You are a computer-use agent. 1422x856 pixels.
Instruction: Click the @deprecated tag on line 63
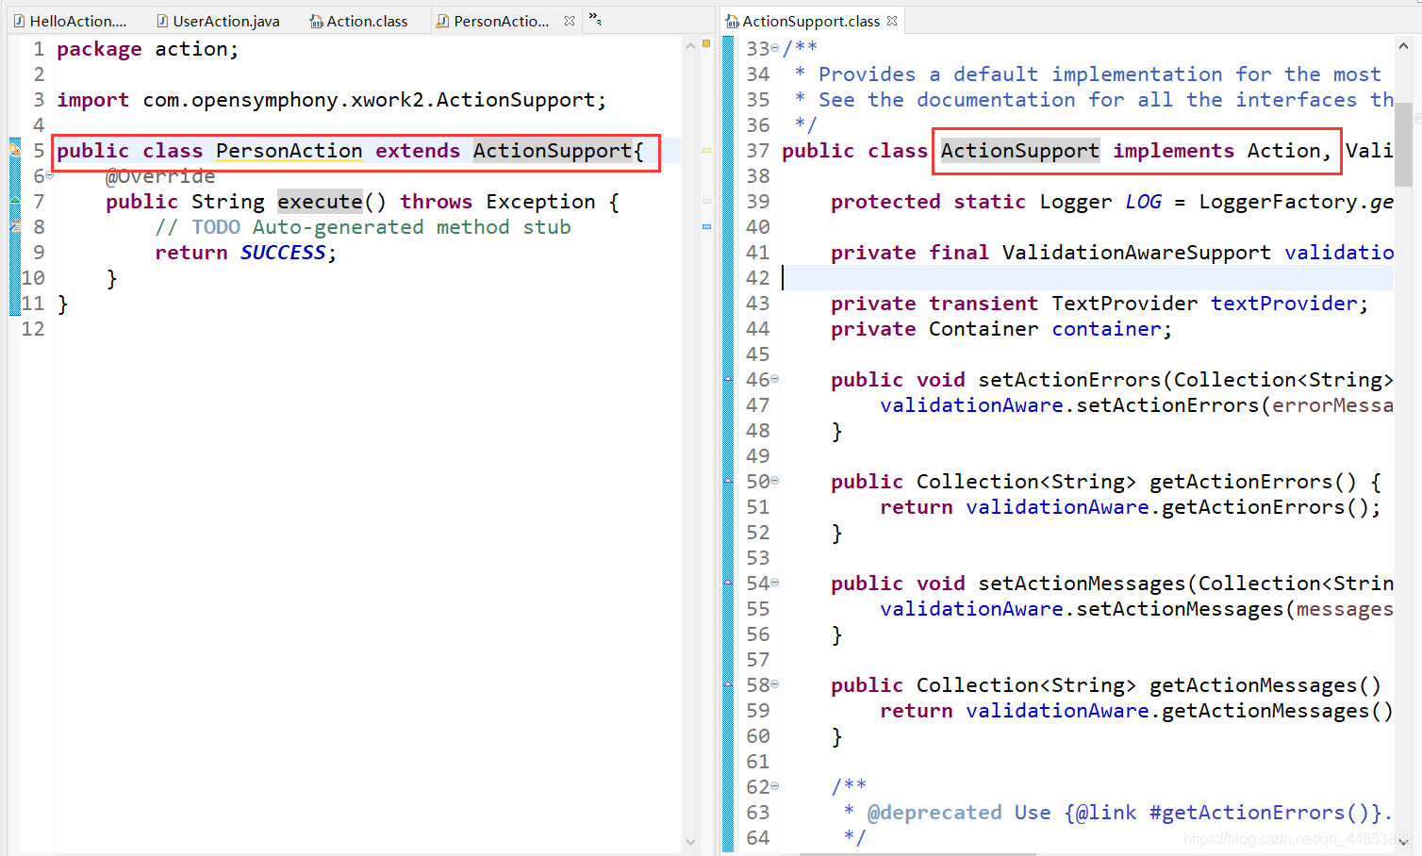(934, 813)
